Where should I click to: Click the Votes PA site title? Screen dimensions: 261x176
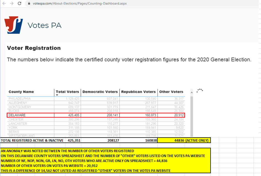click(x=44, y=25)
